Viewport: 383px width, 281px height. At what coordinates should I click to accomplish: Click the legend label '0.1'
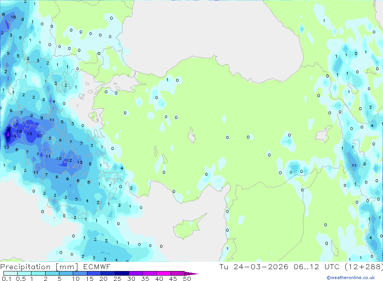pos(7,279)
